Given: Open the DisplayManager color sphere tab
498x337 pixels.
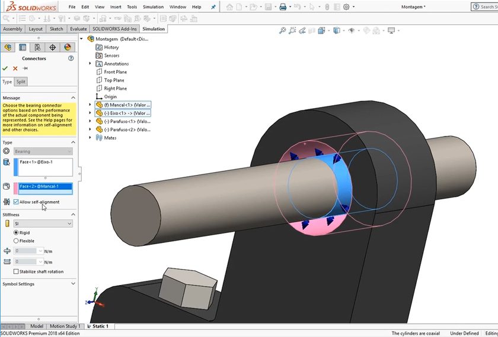Looking at the screenshot, I should point(68,47).
